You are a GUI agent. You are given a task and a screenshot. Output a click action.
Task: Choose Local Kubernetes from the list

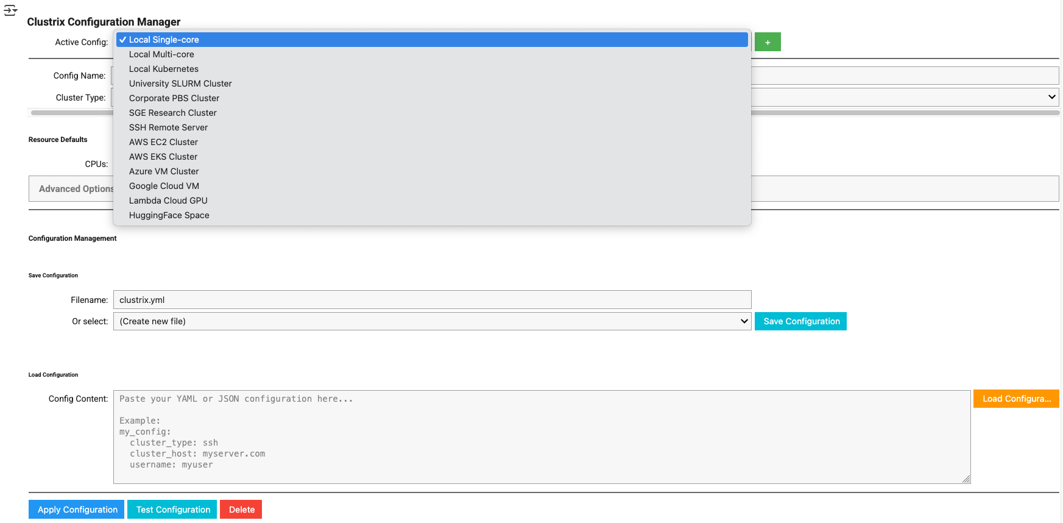coord(432,69)
